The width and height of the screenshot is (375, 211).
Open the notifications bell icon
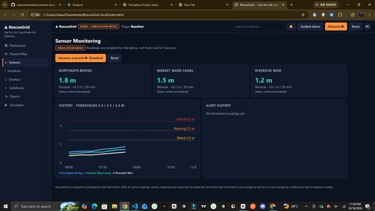pyautogui.click(x=291, y=27)
